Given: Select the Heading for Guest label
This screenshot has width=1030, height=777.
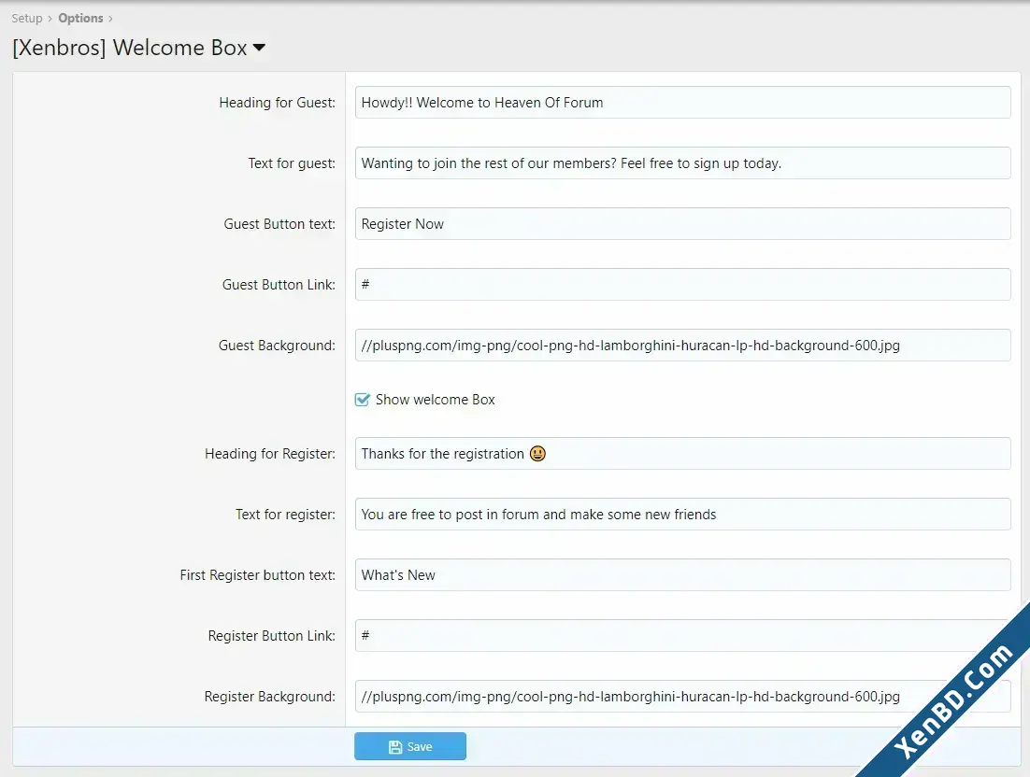Looking at the screenshot, I should coord(278,103).
